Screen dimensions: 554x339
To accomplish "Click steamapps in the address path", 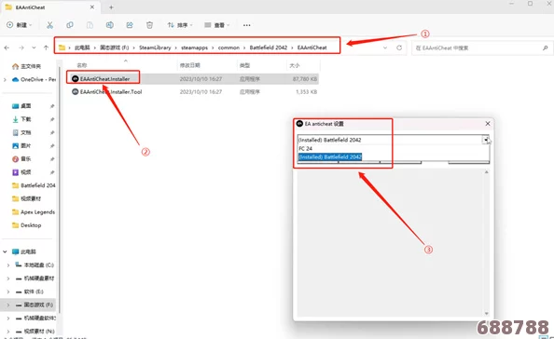I will click(x=194, y=47).
